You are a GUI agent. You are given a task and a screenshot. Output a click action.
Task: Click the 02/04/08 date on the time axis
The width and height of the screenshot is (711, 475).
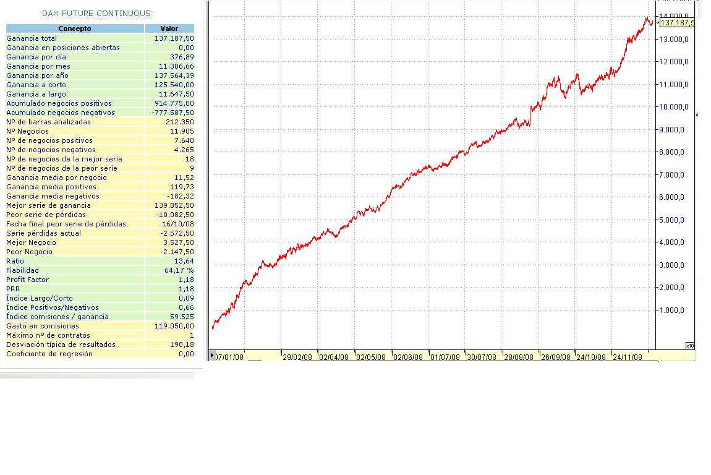334,357
